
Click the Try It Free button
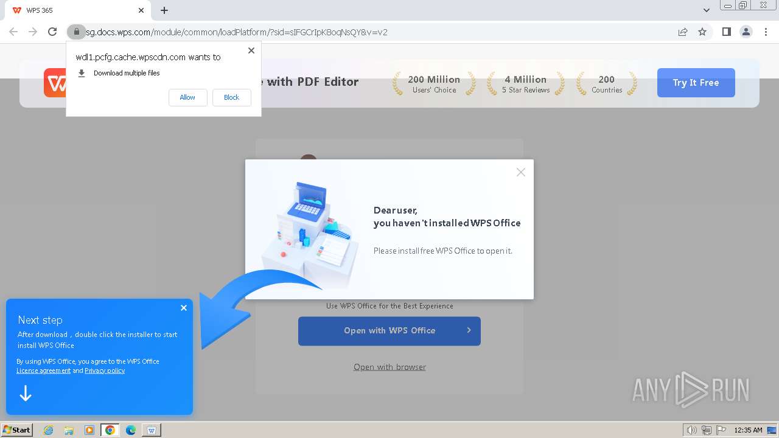coord(696,83)
